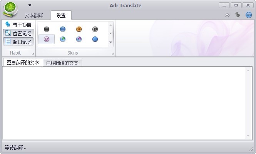
Task: Select the purple arrow skin
Action: pos(47,39)
